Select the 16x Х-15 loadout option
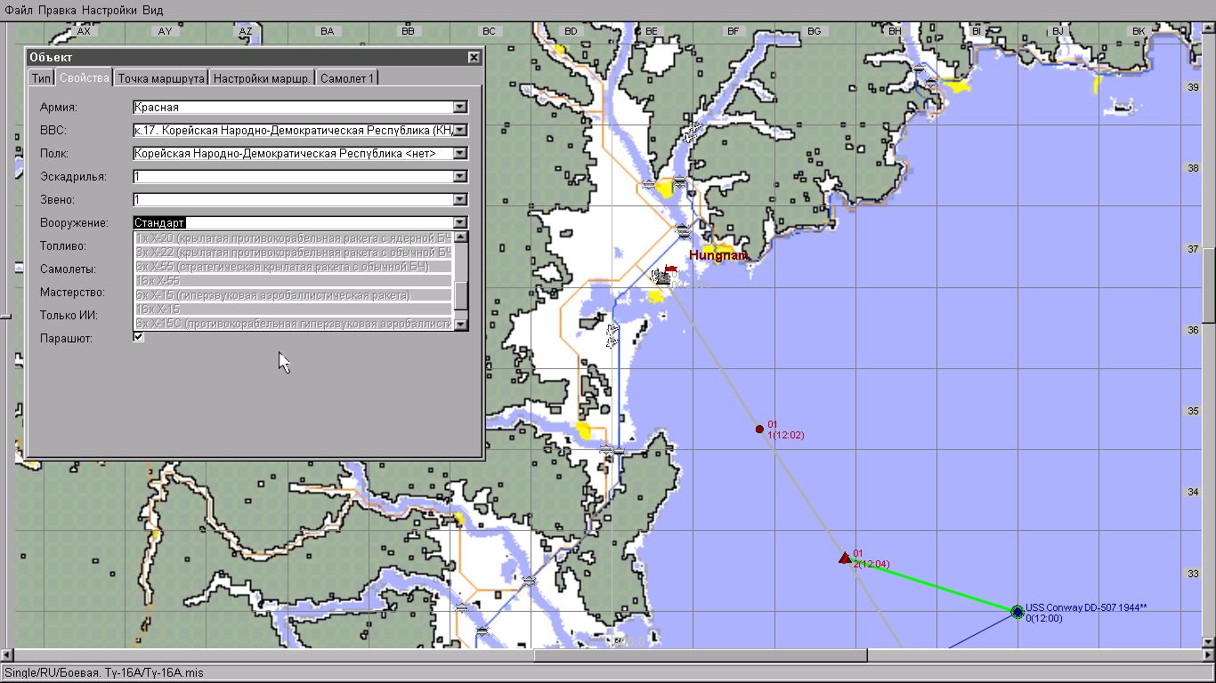 click(294, 309)
